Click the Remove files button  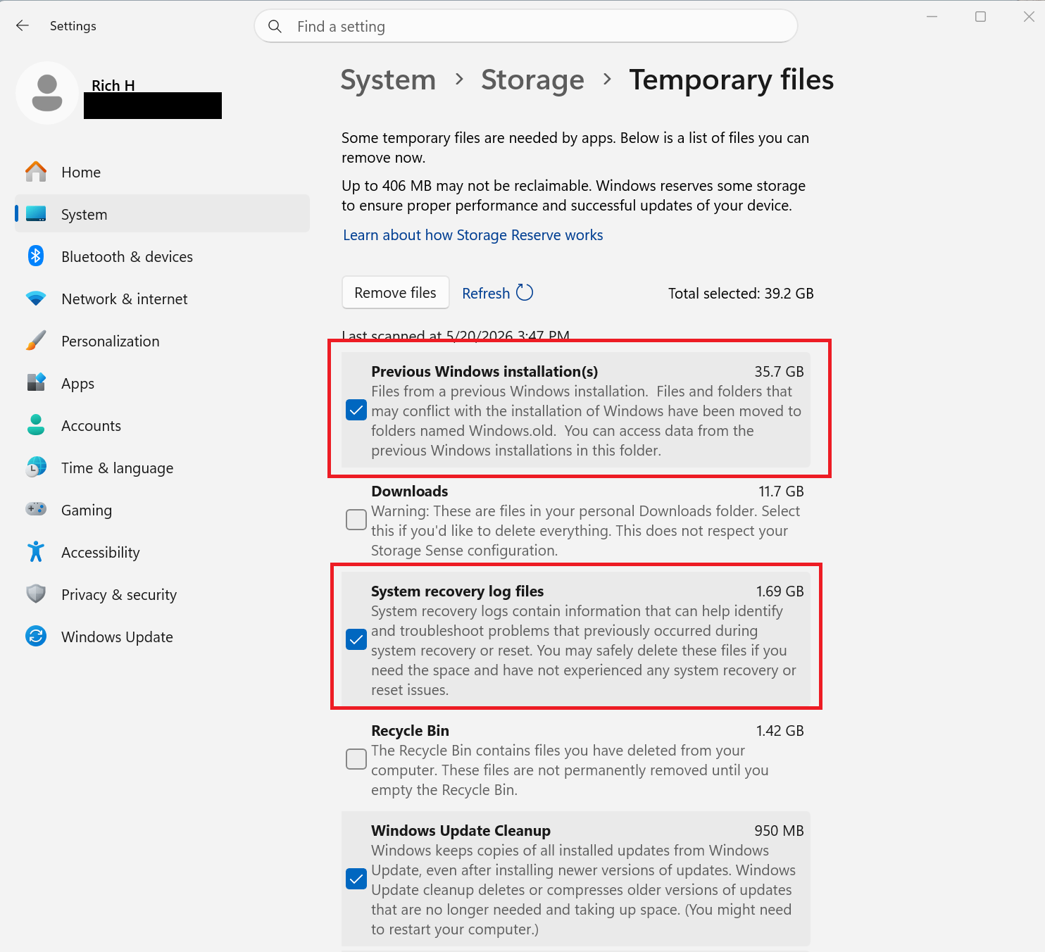(396, 292)
